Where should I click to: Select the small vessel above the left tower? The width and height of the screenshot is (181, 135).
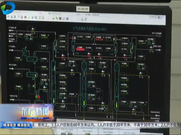click(55, 45)
